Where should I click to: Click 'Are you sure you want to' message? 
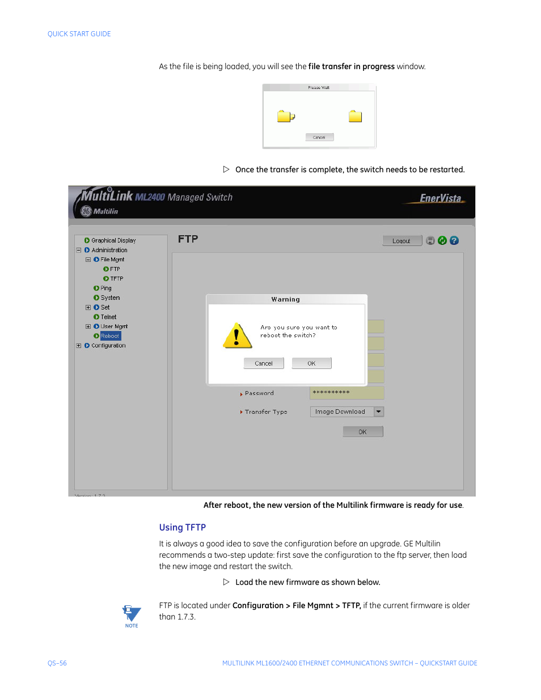[x=299, y=328]
